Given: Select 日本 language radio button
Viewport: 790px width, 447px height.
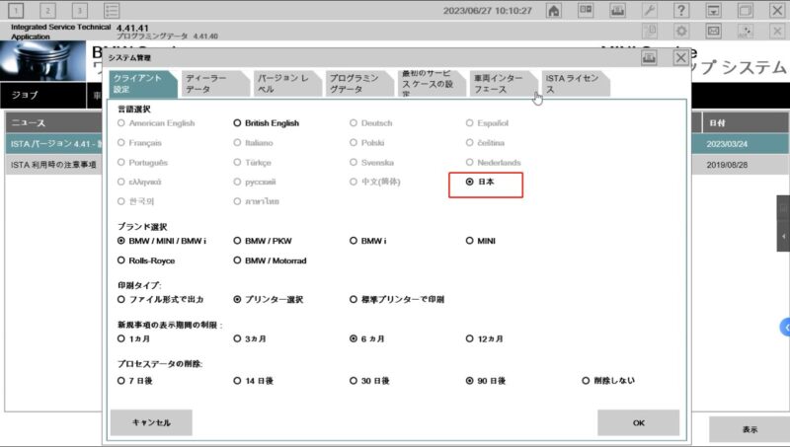Looking at the screenshot, I should [x=481, y=182].
